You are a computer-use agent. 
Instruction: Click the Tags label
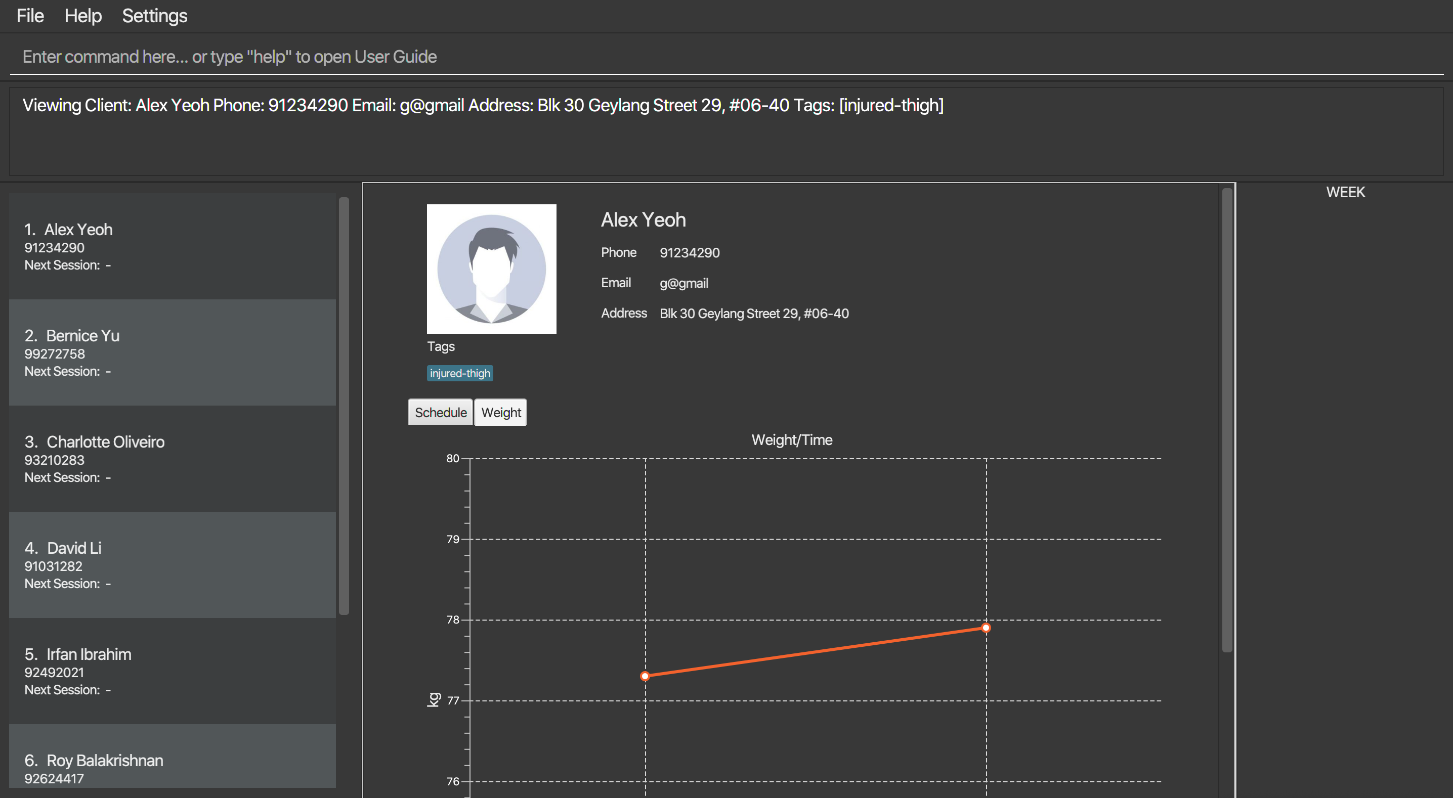coord(441,346)
